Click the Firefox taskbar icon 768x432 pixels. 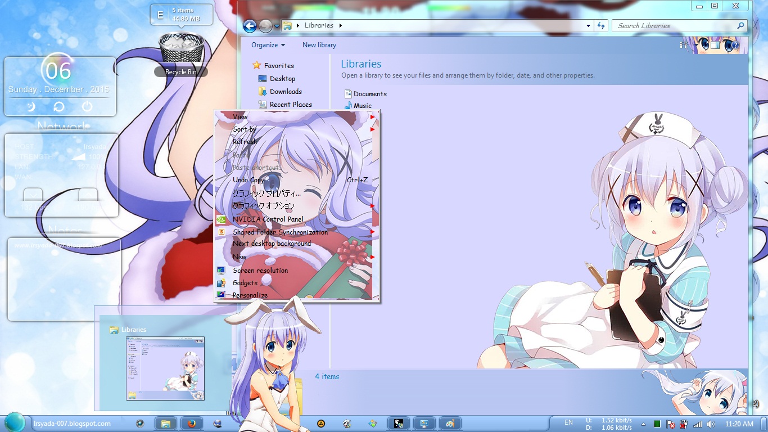click(x=191, y=424)
